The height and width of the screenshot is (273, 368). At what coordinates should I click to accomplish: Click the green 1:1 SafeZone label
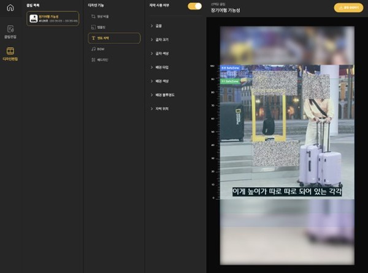(230, 80)
